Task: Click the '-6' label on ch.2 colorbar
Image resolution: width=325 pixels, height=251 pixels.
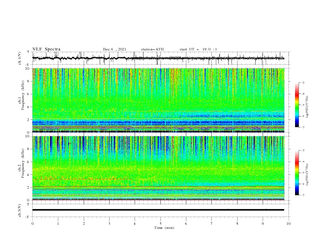Action: (303, 184)
